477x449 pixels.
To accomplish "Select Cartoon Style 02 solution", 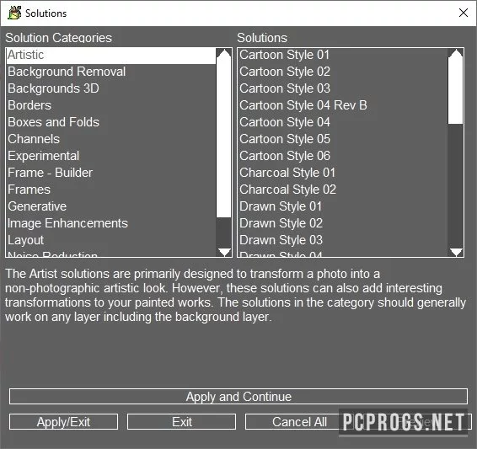I will click(342, 72).
